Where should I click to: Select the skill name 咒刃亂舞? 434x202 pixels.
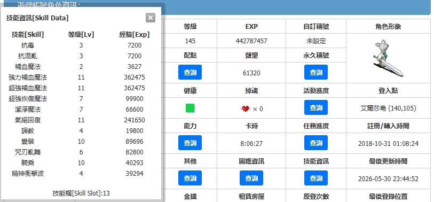point(28,152)
